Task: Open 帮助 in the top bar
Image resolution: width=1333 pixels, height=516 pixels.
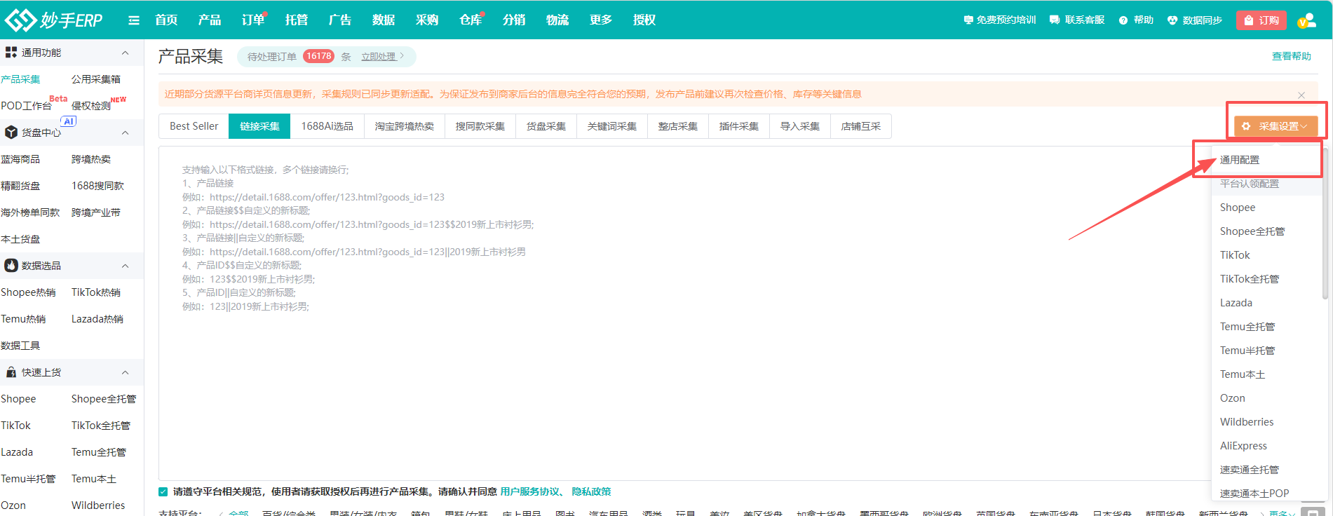Action: coord(1136,20)
